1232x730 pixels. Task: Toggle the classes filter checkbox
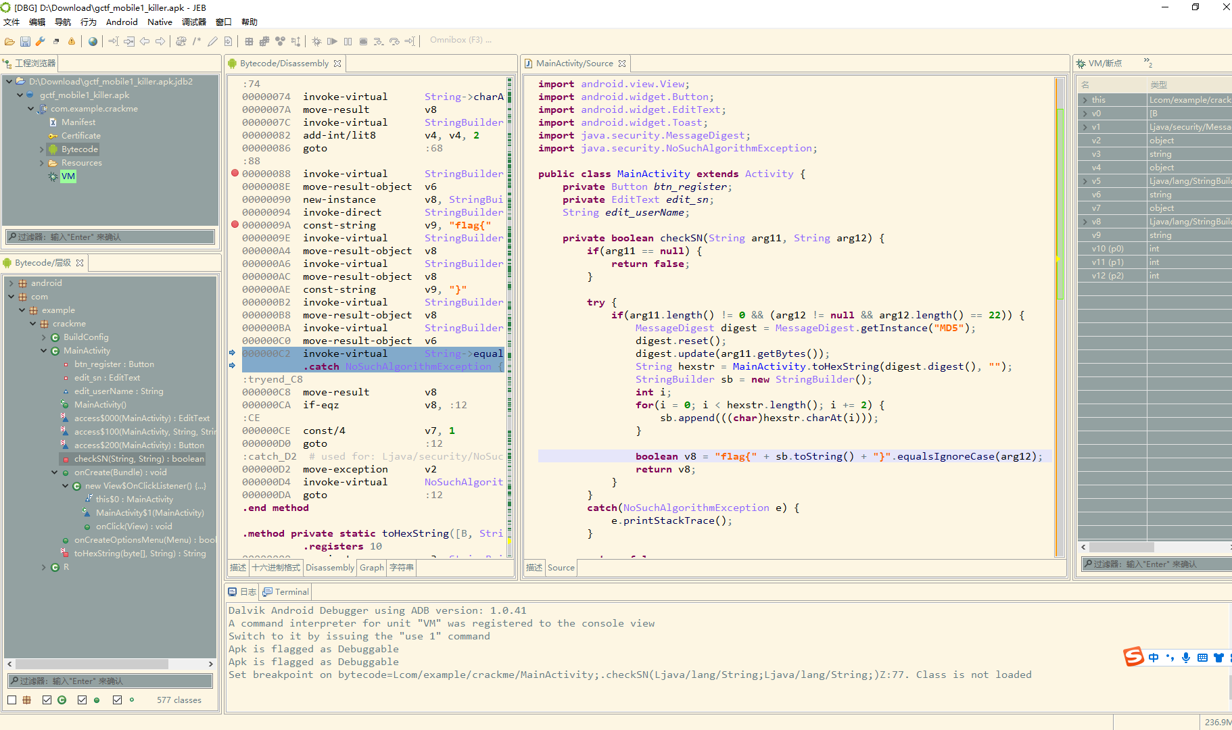(47, 700)
